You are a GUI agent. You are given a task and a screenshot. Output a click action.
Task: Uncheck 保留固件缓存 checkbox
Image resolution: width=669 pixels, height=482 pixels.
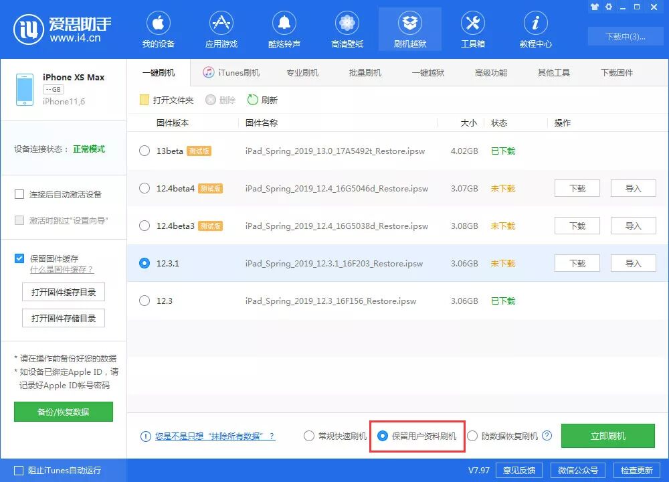pos(19,258)
